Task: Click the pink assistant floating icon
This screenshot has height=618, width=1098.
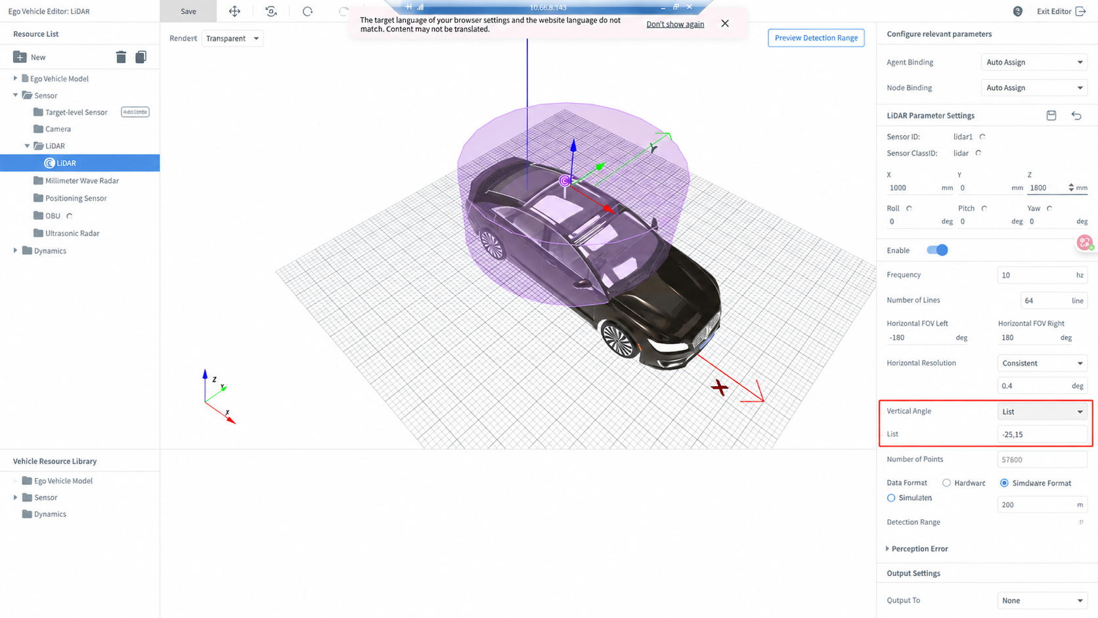Action: click(1085, 243)
